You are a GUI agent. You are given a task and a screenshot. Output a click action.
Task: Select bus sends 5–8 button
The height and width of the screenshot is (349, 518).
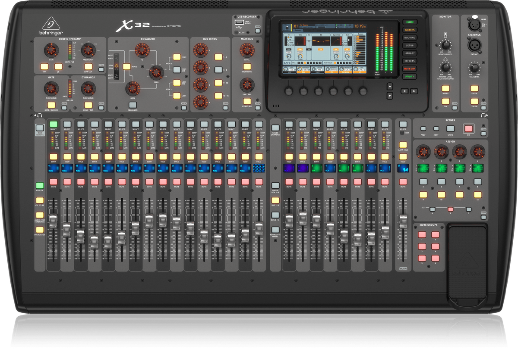pyautogui.click(x=219, y=69)
